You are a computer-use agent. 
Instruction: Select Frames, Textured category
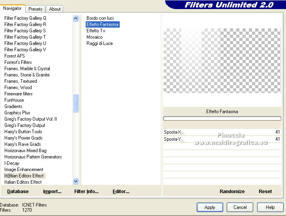(21, 81)
